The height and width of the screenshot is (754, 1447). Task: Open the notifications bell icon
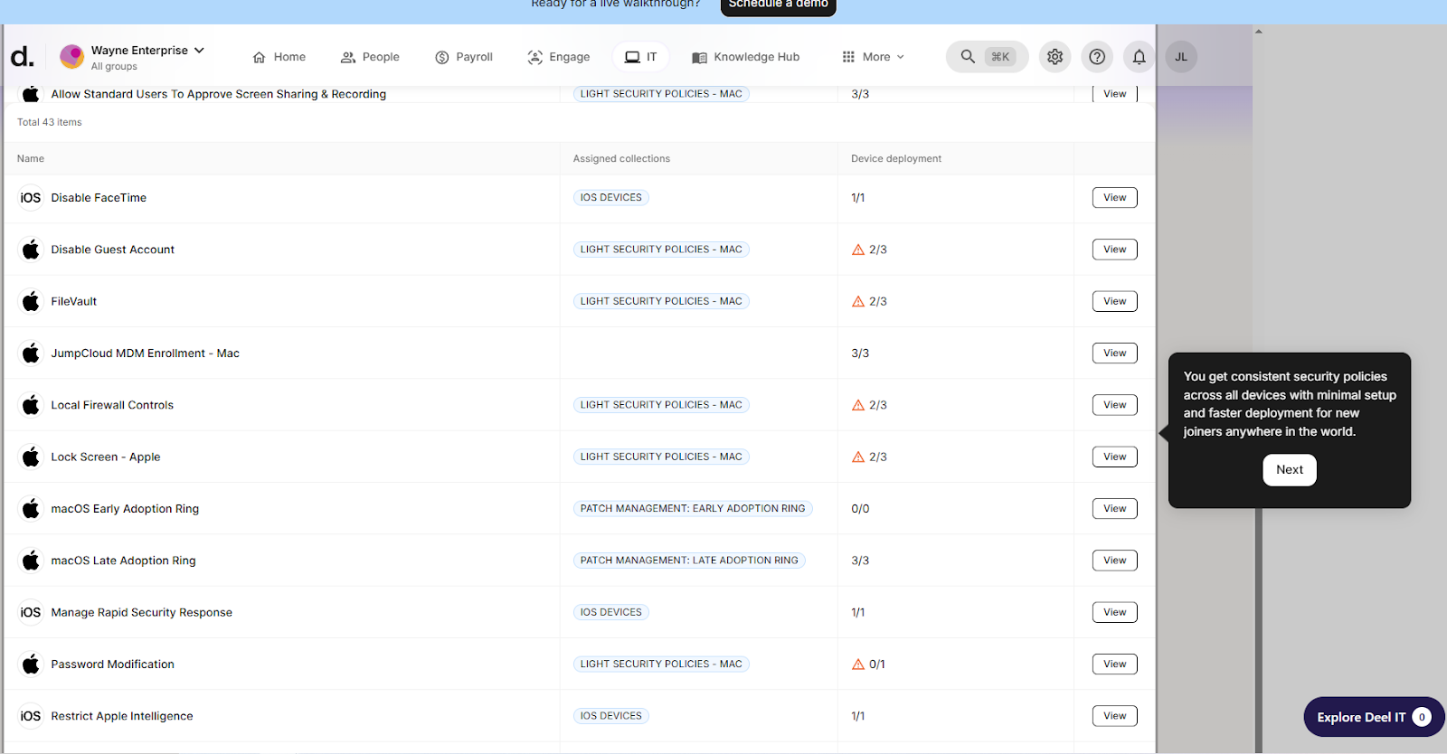point(1139,57)
